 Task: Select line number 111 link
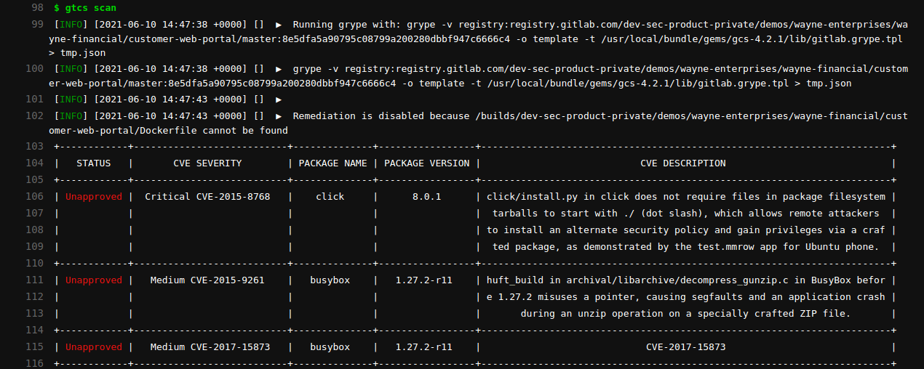coord(34,280)
